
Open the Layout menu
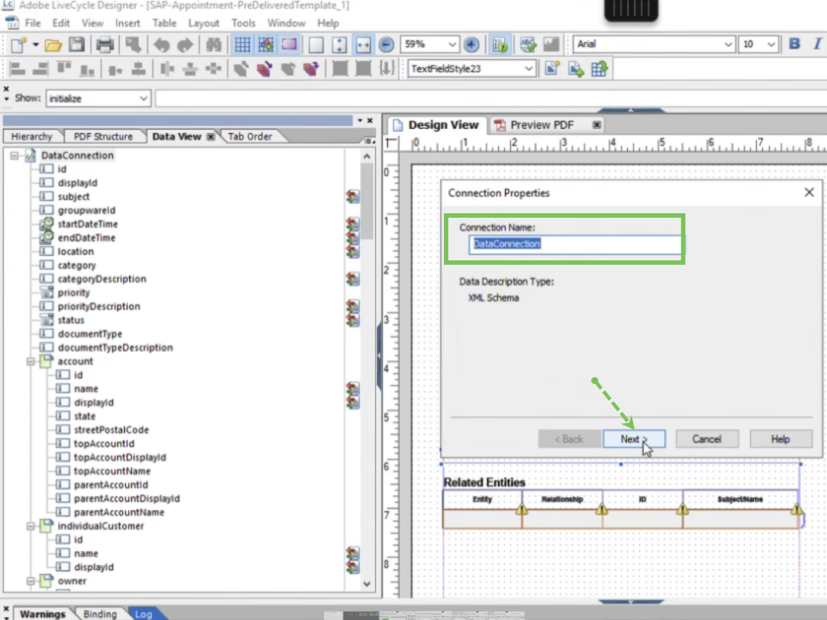tap(203, 24)
